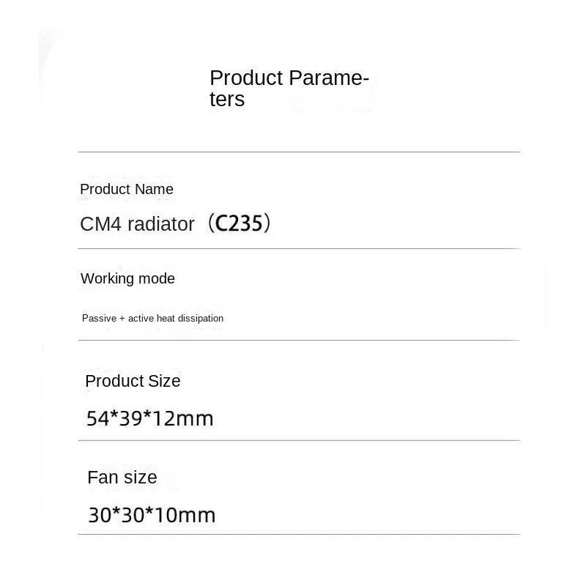Select the "30*30*10mm" fan dimension value
586x586 pixels.
click(152, 515)
